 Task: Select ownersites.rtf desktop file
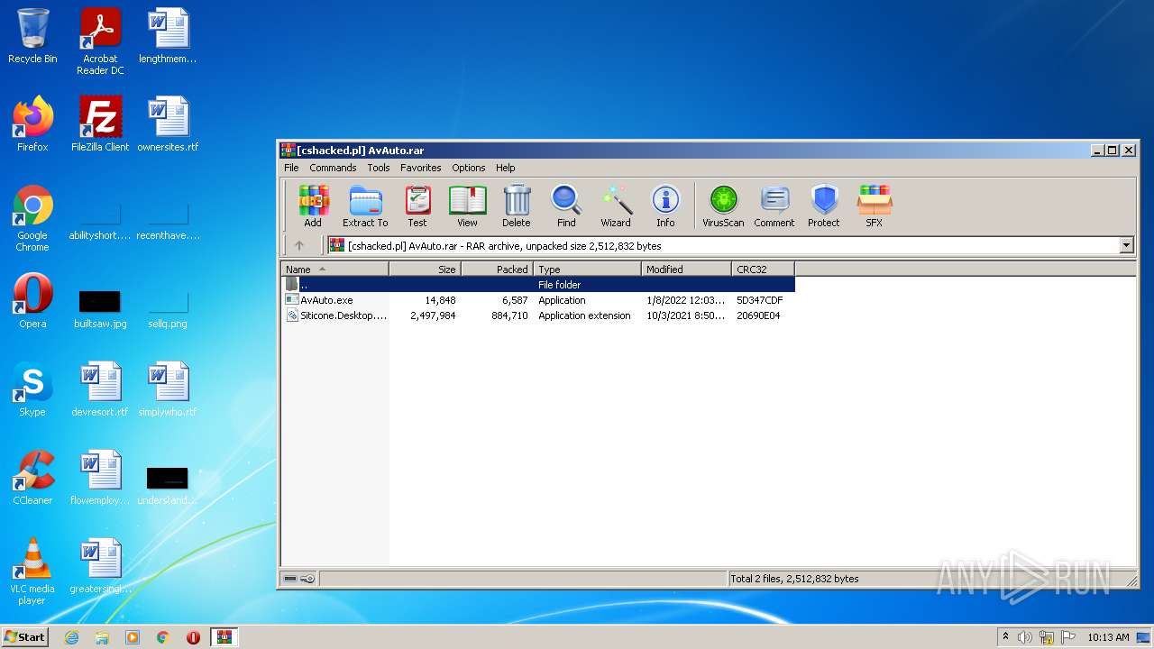click(x=168, y=124)
